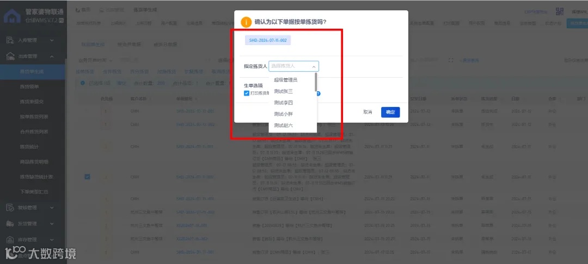The image size is (588, 264).
Task: Toggle the 打印拣货单 checkbox
Action: coord(247,93)
